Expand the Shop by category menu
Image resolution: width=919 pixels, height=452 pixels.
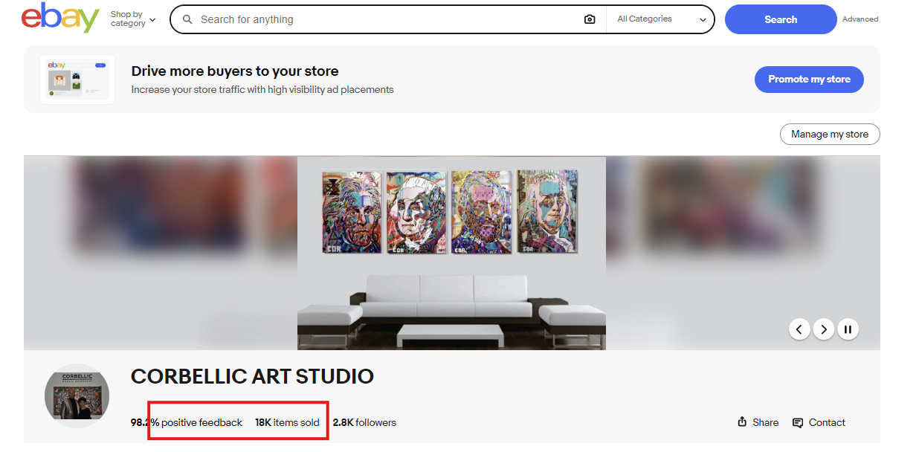[x=133, y=19]
